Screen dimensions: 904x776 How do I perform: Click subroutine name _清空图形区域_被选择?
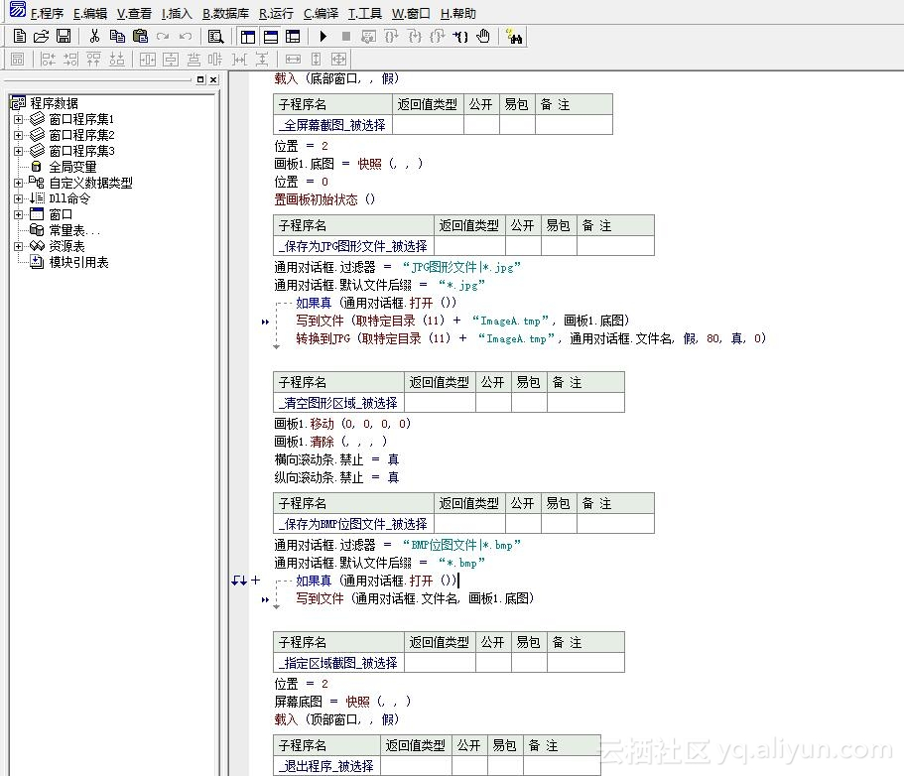coord(338,403)
